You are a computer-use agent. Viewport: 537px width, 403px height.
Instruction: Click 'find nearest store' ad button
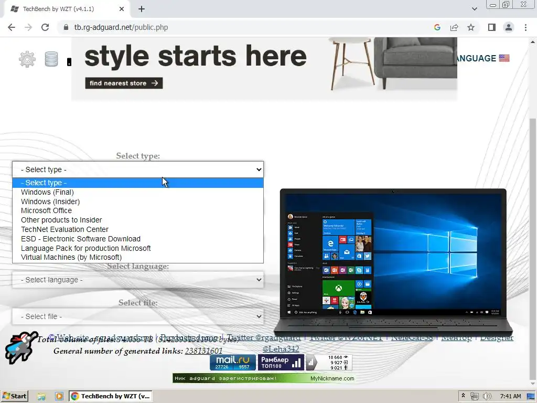(x=124, y=83)
